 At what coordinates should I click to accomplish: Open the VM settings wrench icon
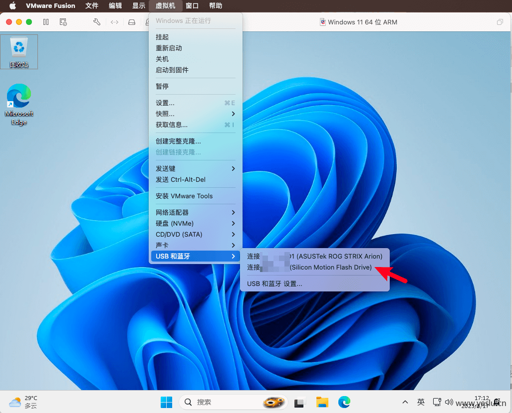coord(97,22)
